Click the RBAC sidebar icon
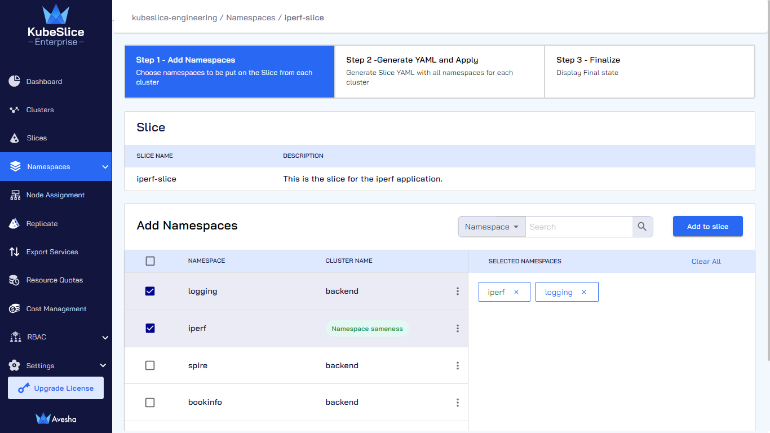770x433 pixels. coord(15,337)
